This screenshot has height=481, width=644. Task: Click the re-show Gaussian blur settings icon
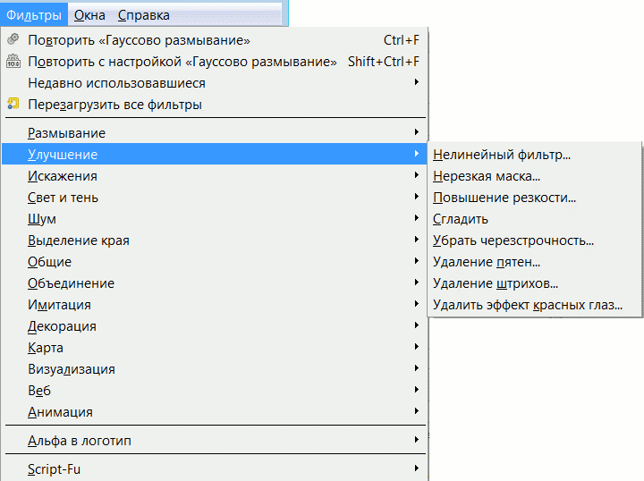coord(13,62)
